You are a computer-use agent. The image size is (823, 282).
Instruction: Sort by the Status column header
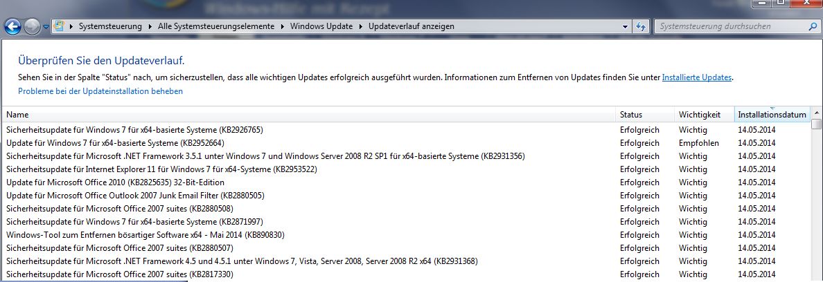645,115
